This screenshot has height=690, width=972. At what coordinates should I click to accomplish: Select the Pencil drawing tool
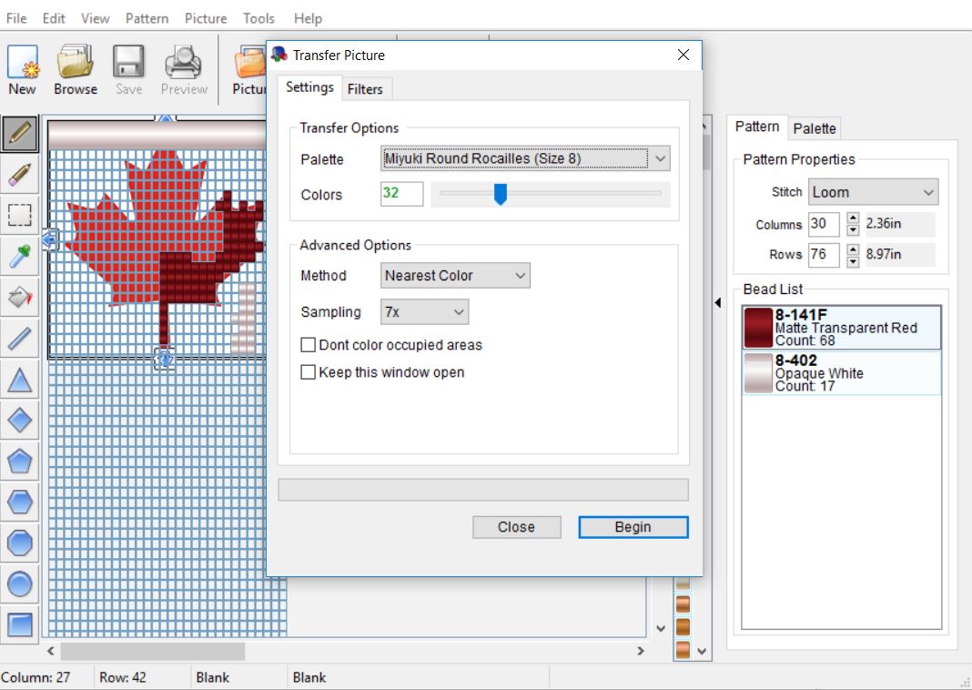pos(20,133)
